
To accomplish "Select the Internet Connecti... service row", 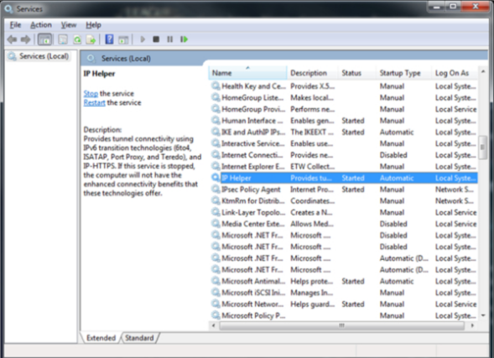I will 344,155.
